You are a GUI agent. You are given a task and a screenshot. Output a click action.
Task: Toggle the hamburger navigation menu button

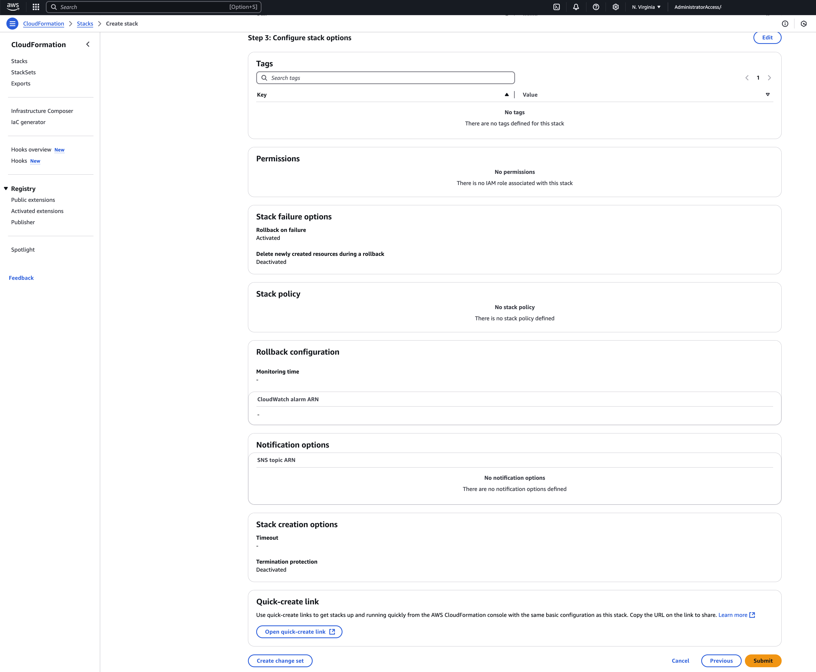pyautogui.click(x=13, y=24)
